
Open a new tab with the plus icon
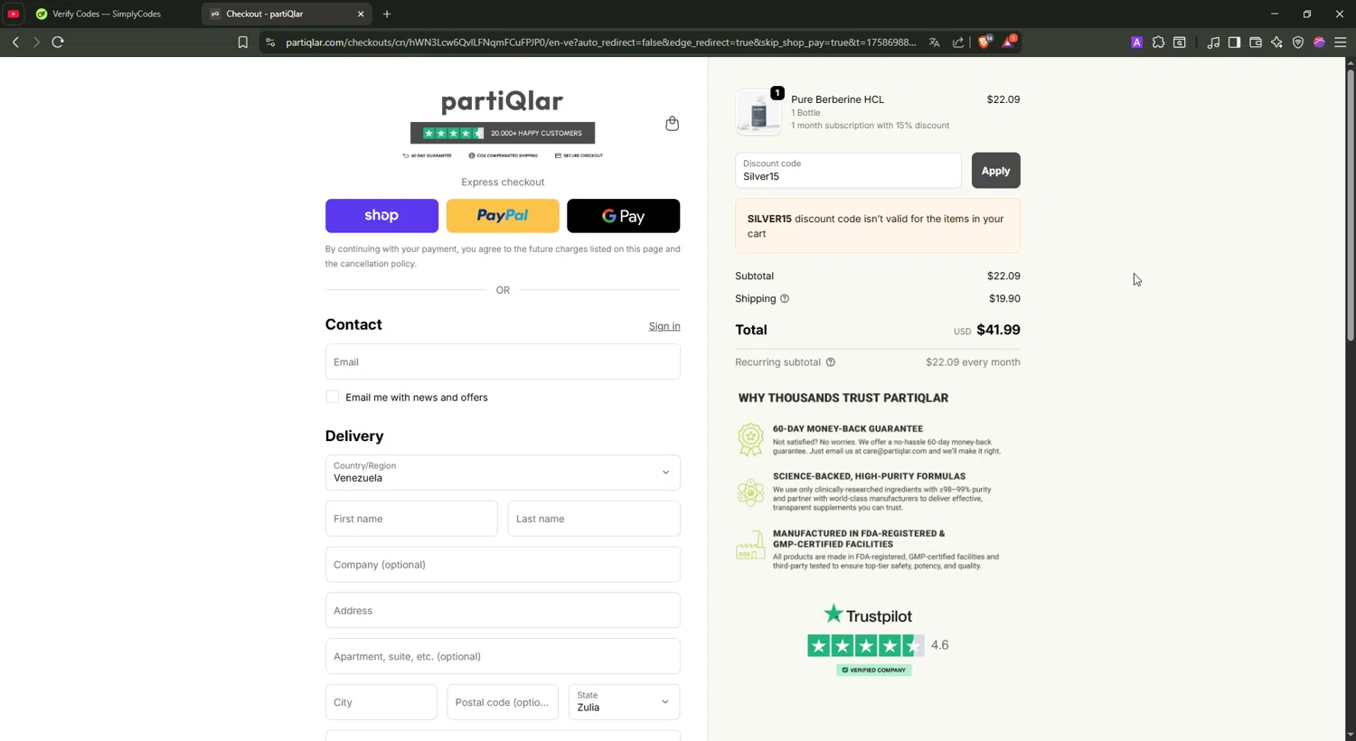tap(387, 14)
